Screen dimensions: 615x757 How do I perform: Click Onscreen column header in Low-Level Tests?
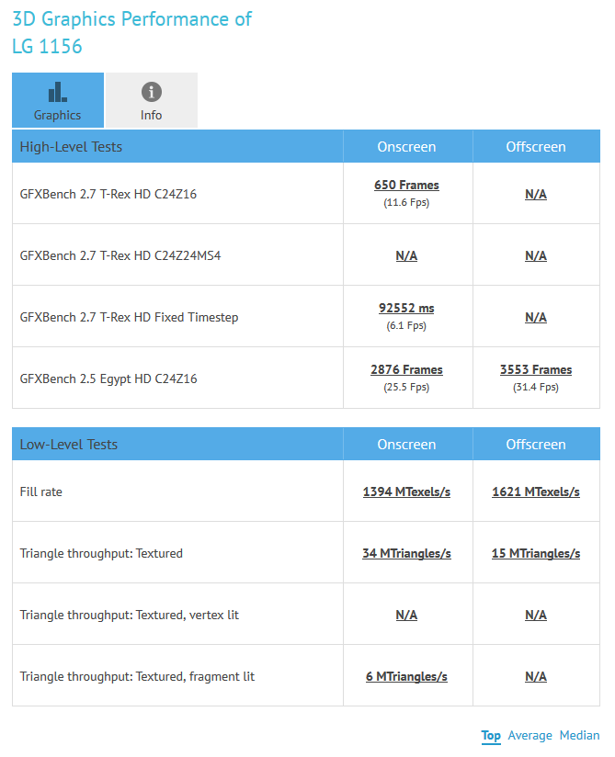[x=406, y=444]
